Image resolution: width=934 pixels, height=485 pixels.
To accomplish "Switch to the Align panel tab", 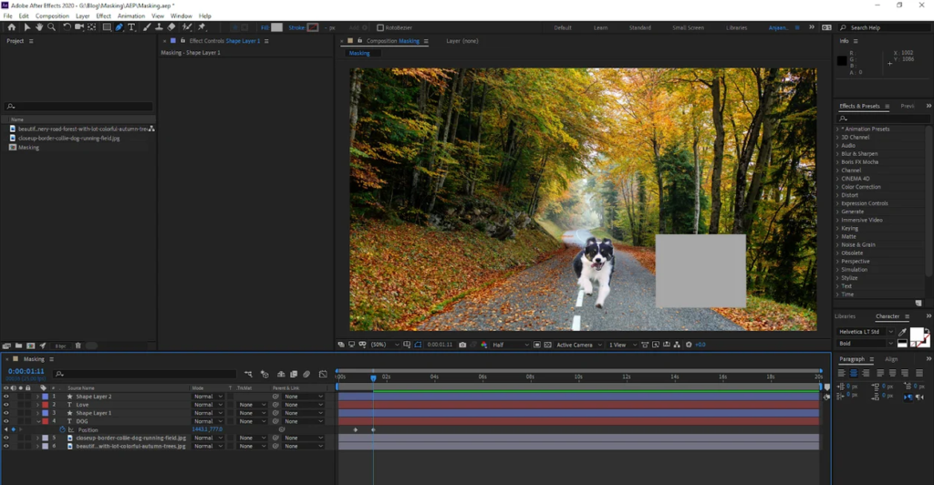I will pyautogui.click(x=891, y=359).
